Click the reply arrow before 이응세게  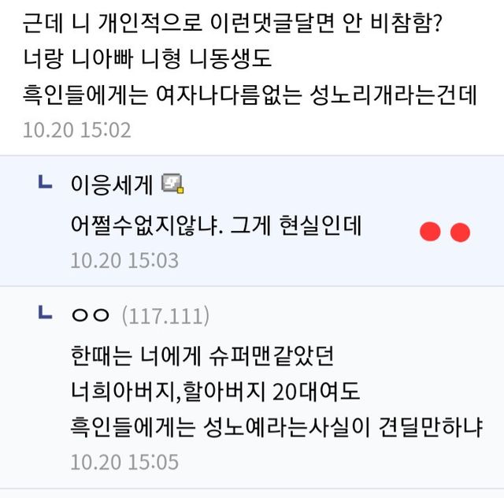pyautogui.click(x=45, y=184)
